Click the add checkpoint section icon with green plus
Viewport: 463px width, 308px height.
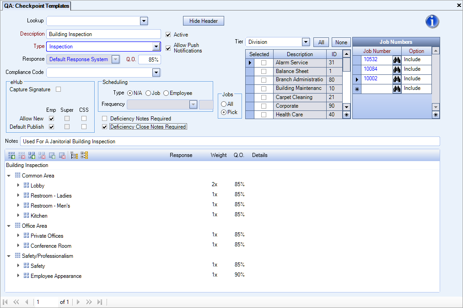11,155
